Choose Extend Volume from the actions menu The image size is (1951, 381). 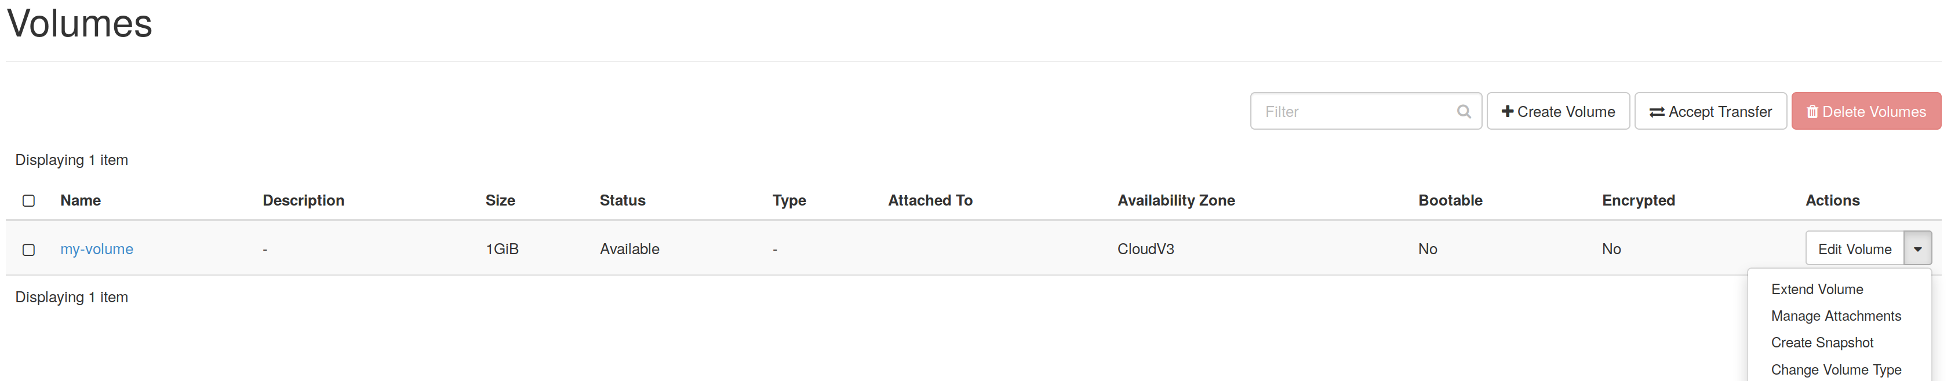pos(1816,290)
